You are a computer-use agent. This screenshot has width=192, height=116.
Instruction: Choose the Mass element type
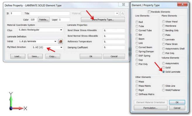coord(137,81)
